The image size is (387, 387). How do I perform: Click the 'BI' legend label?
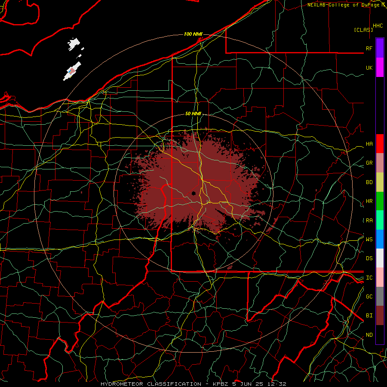coord(369,316)
